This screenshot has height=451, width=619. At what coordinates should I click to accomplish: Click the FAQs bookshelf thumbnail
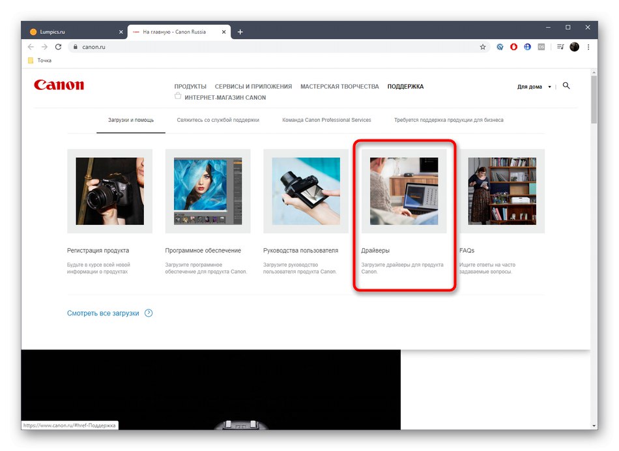click(502, 191)
